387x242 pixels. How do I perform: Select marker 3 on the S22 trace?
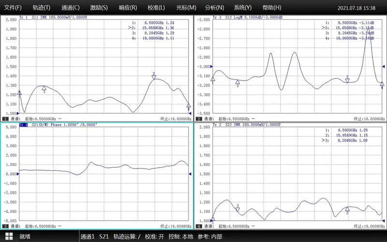pyautogui.click(x=238, y=210)
